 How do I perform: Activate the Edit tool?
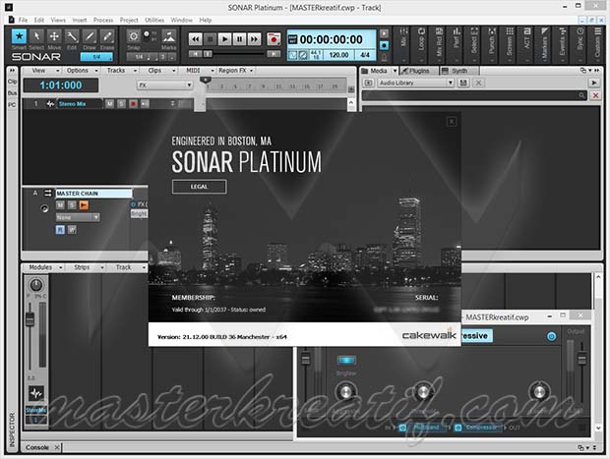point(72,36)
